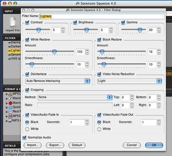Disable Black Restore

99,40
